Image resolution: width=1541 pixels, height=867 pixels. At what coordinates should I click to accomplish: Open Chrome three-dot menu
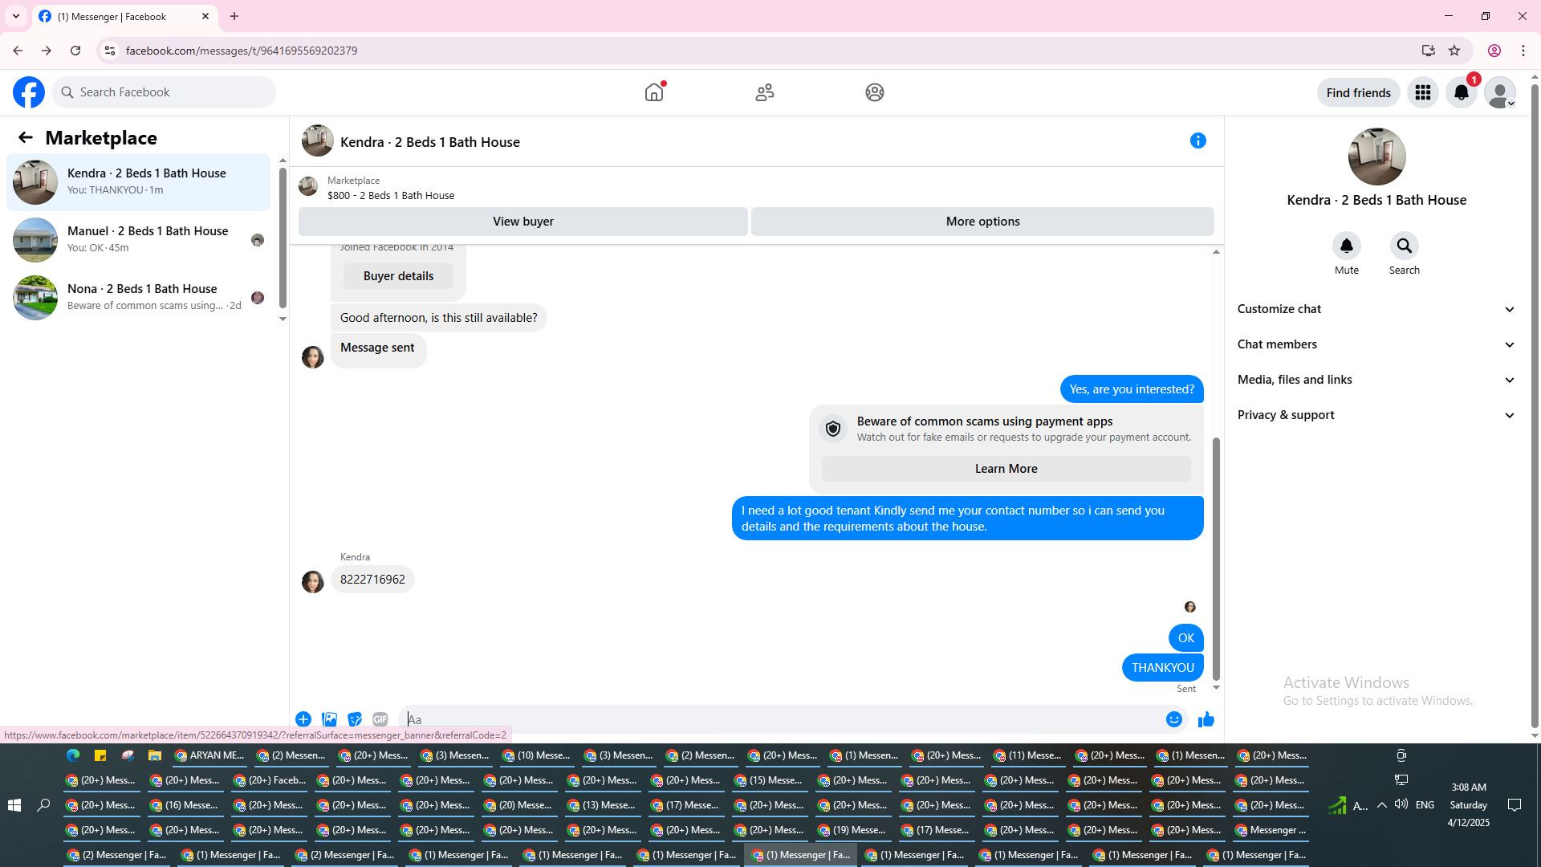1523,51
